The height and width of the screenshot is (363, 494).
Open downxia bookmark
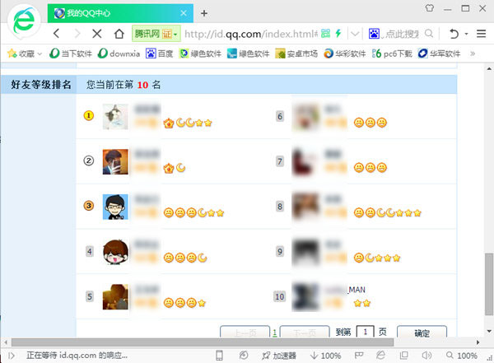coord(119,54)
